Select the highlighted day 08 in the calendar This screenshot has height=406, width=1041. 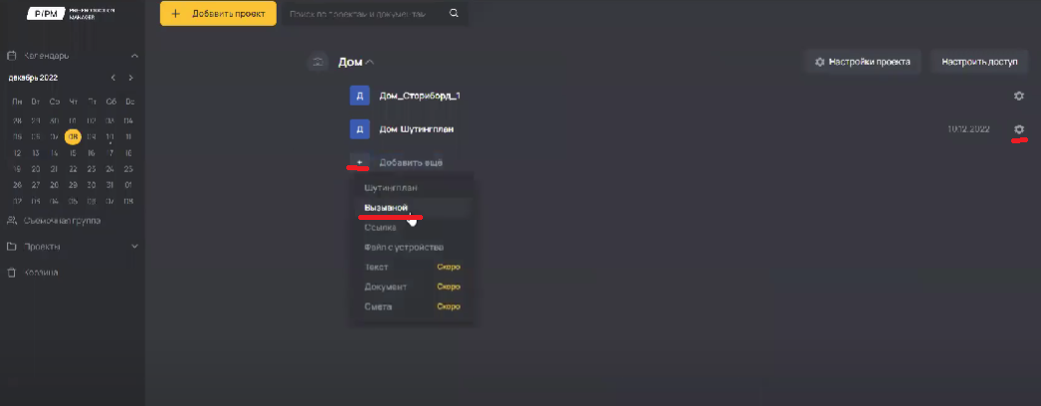(x=73, y=136)
